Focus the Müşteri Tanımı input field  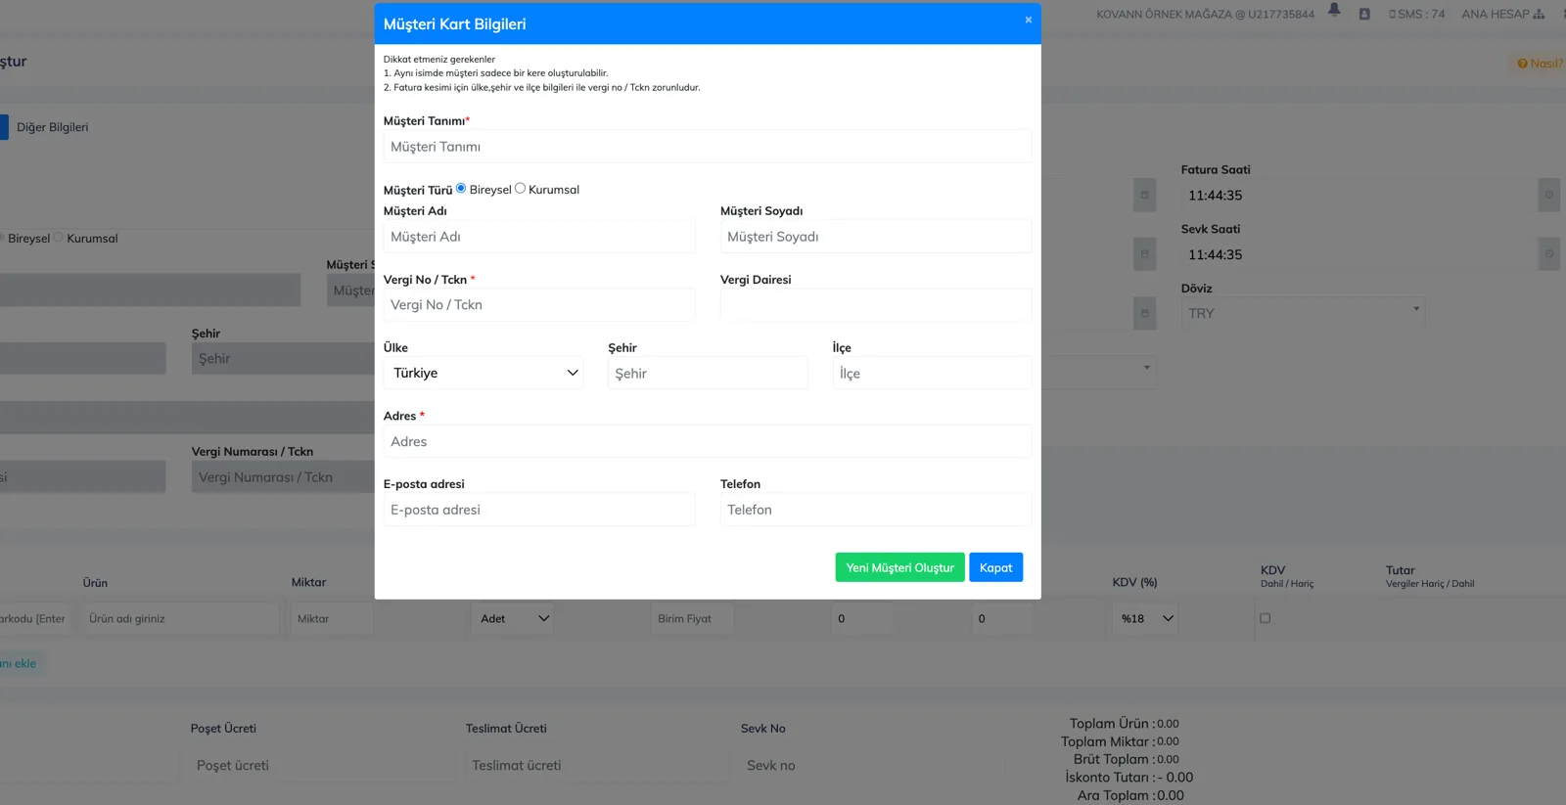[708, 147]
